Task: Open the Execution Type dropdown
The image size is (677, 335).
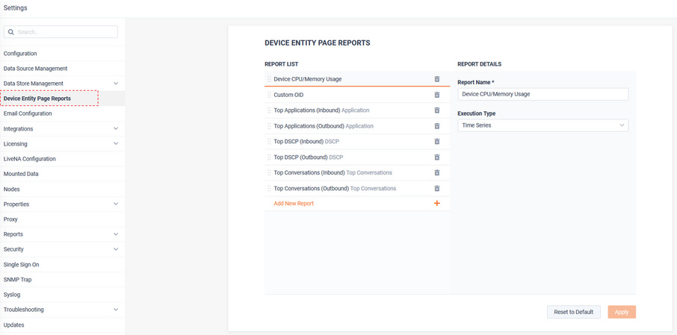Action: (542, 125)
